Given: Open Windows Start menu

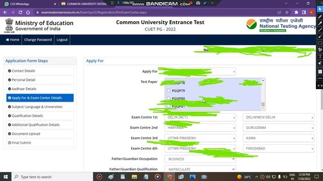Looking at the screenshot, I should 6,176.
